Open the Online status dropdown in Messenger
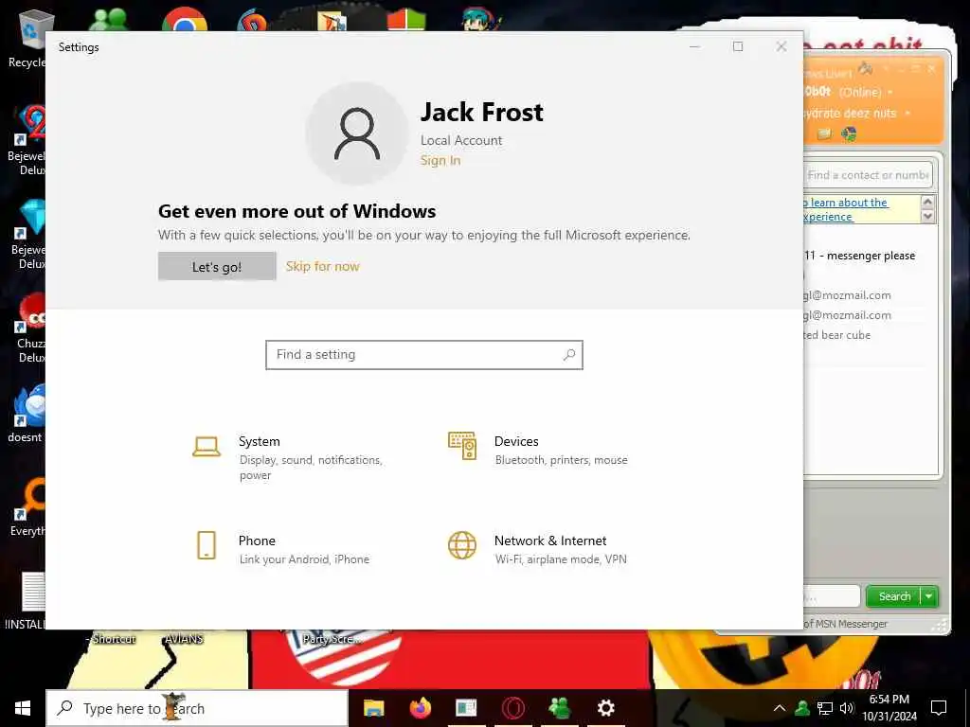Screen dimensions: 970x727 [890, 93]
